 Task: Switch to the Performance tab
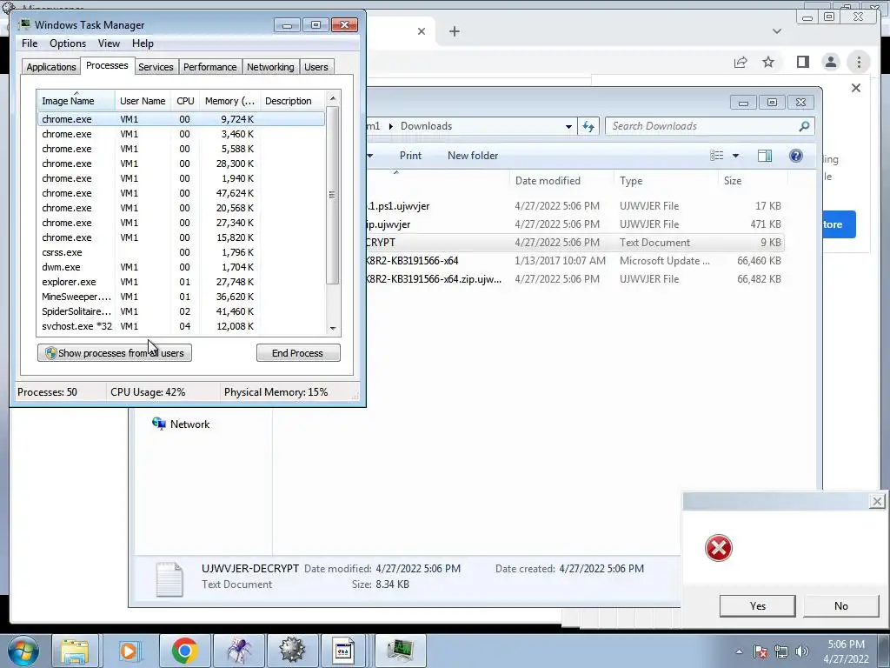tap(209, 67)
